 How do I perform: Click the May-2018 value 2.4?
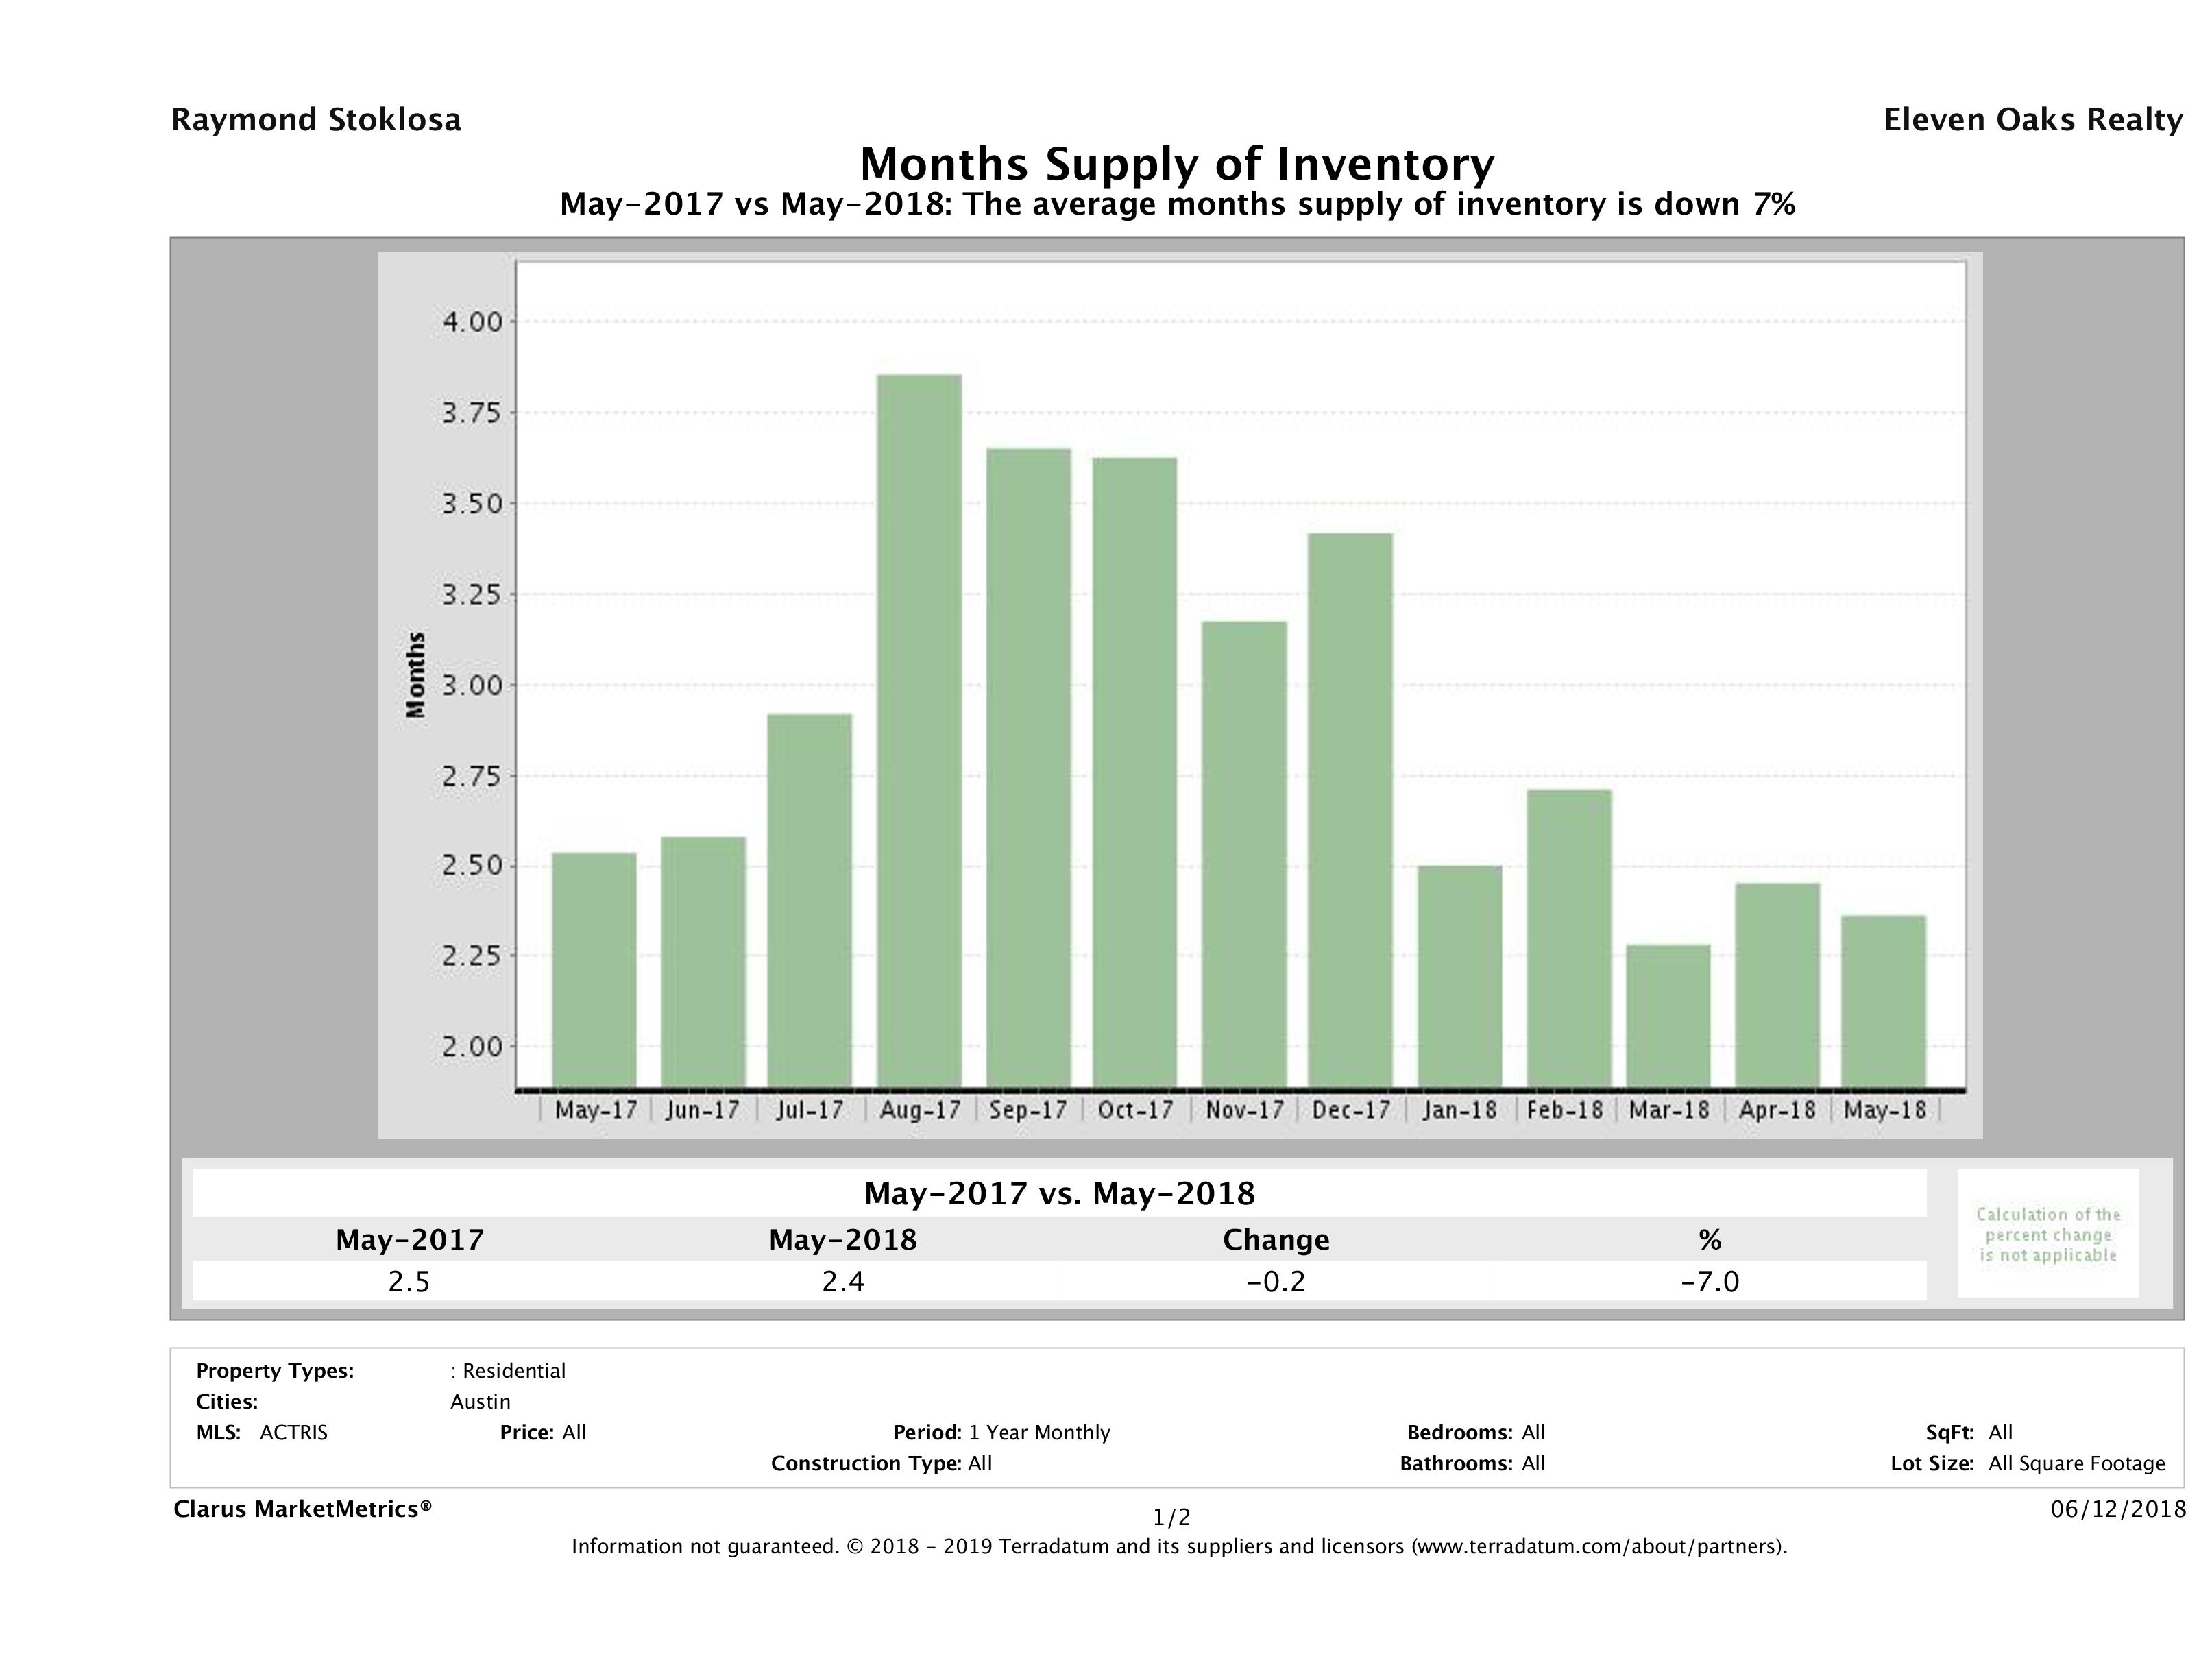[842, 1281]
